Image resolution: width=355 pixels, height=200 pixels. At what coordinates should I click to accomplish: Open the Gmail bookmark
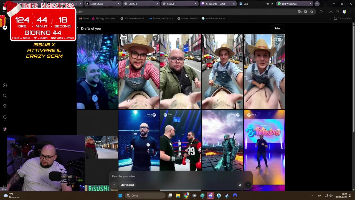coord(84,19)
